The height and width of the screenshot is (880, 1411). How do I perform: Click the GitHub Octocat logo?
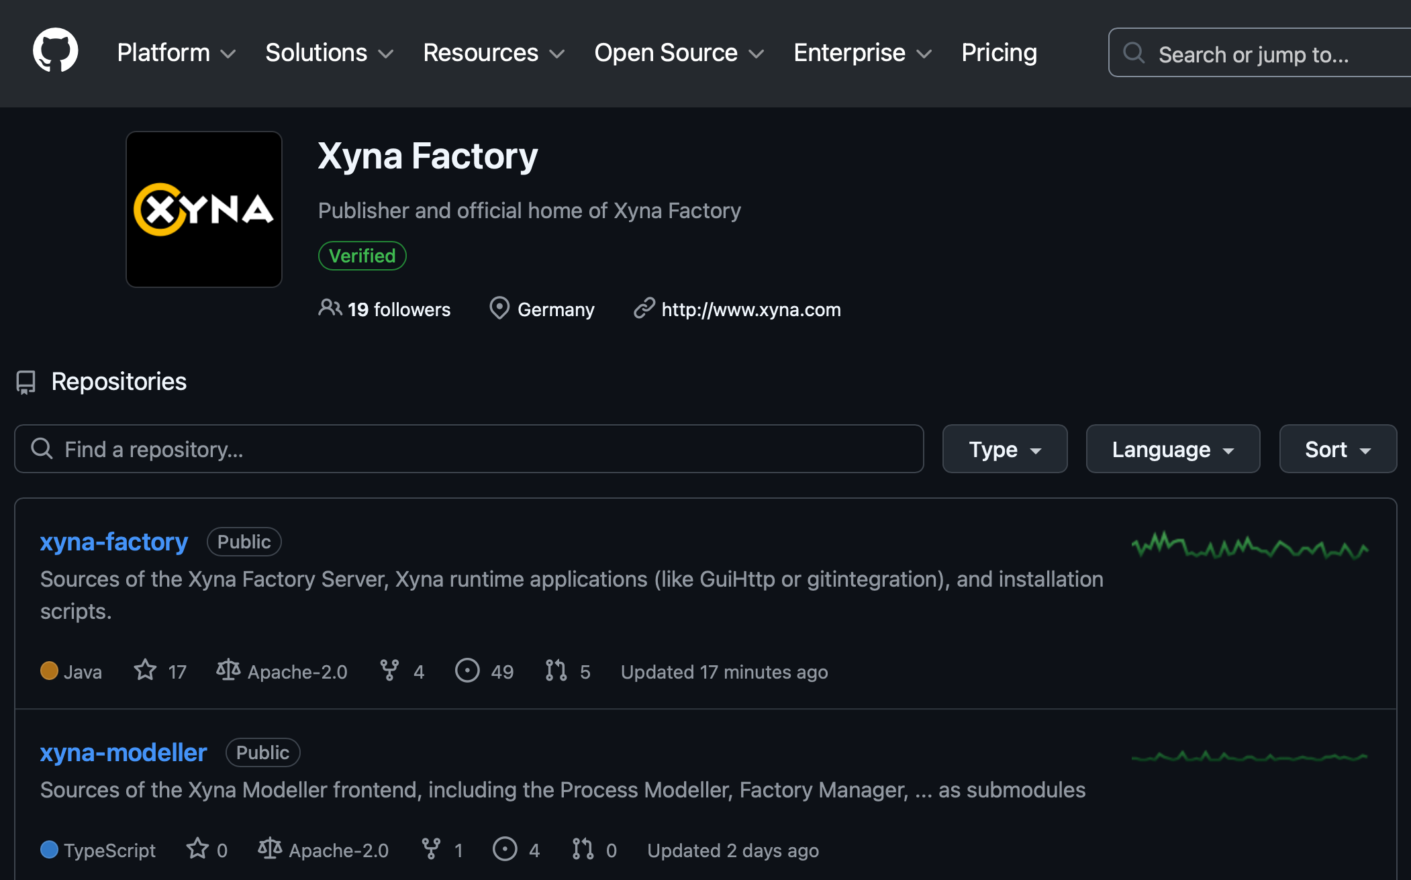point(55,51)
